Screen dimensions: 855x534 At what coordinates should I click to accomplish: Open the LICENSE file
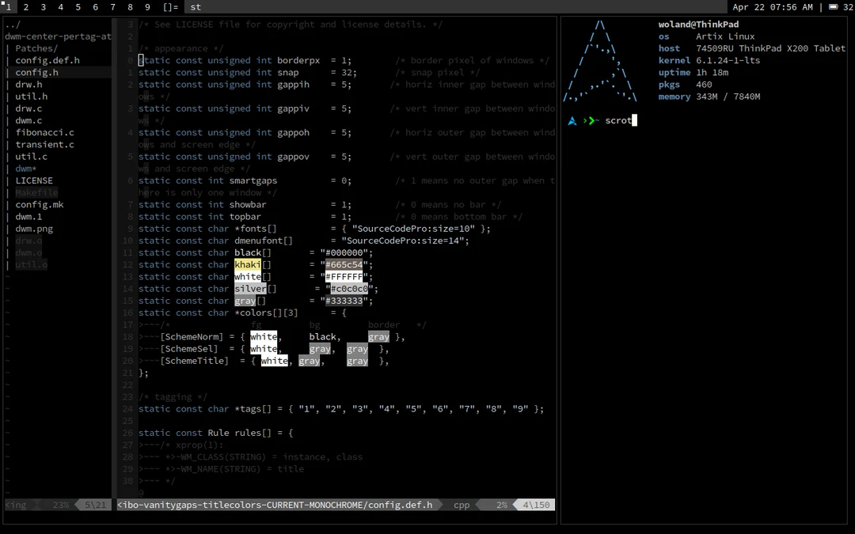pyautogui.click(x=34, y=180)
